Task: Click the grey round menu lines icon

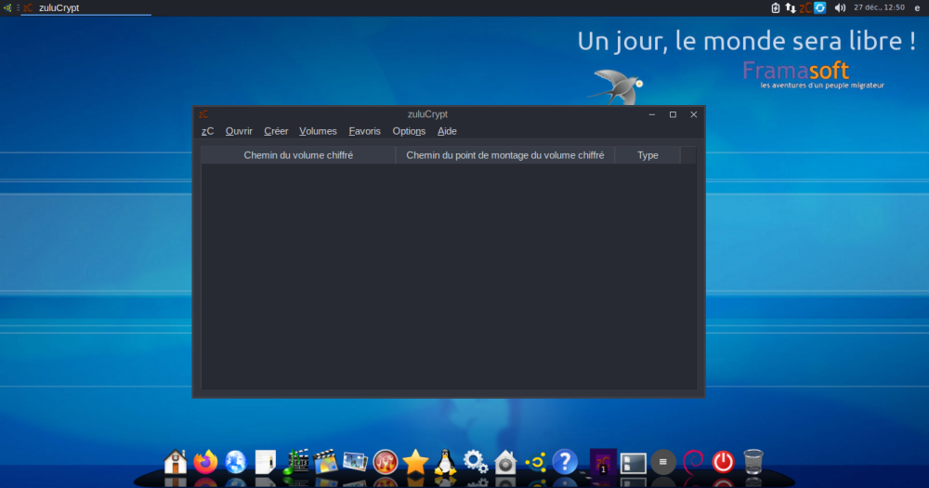Action: click(x=663, y=462)
